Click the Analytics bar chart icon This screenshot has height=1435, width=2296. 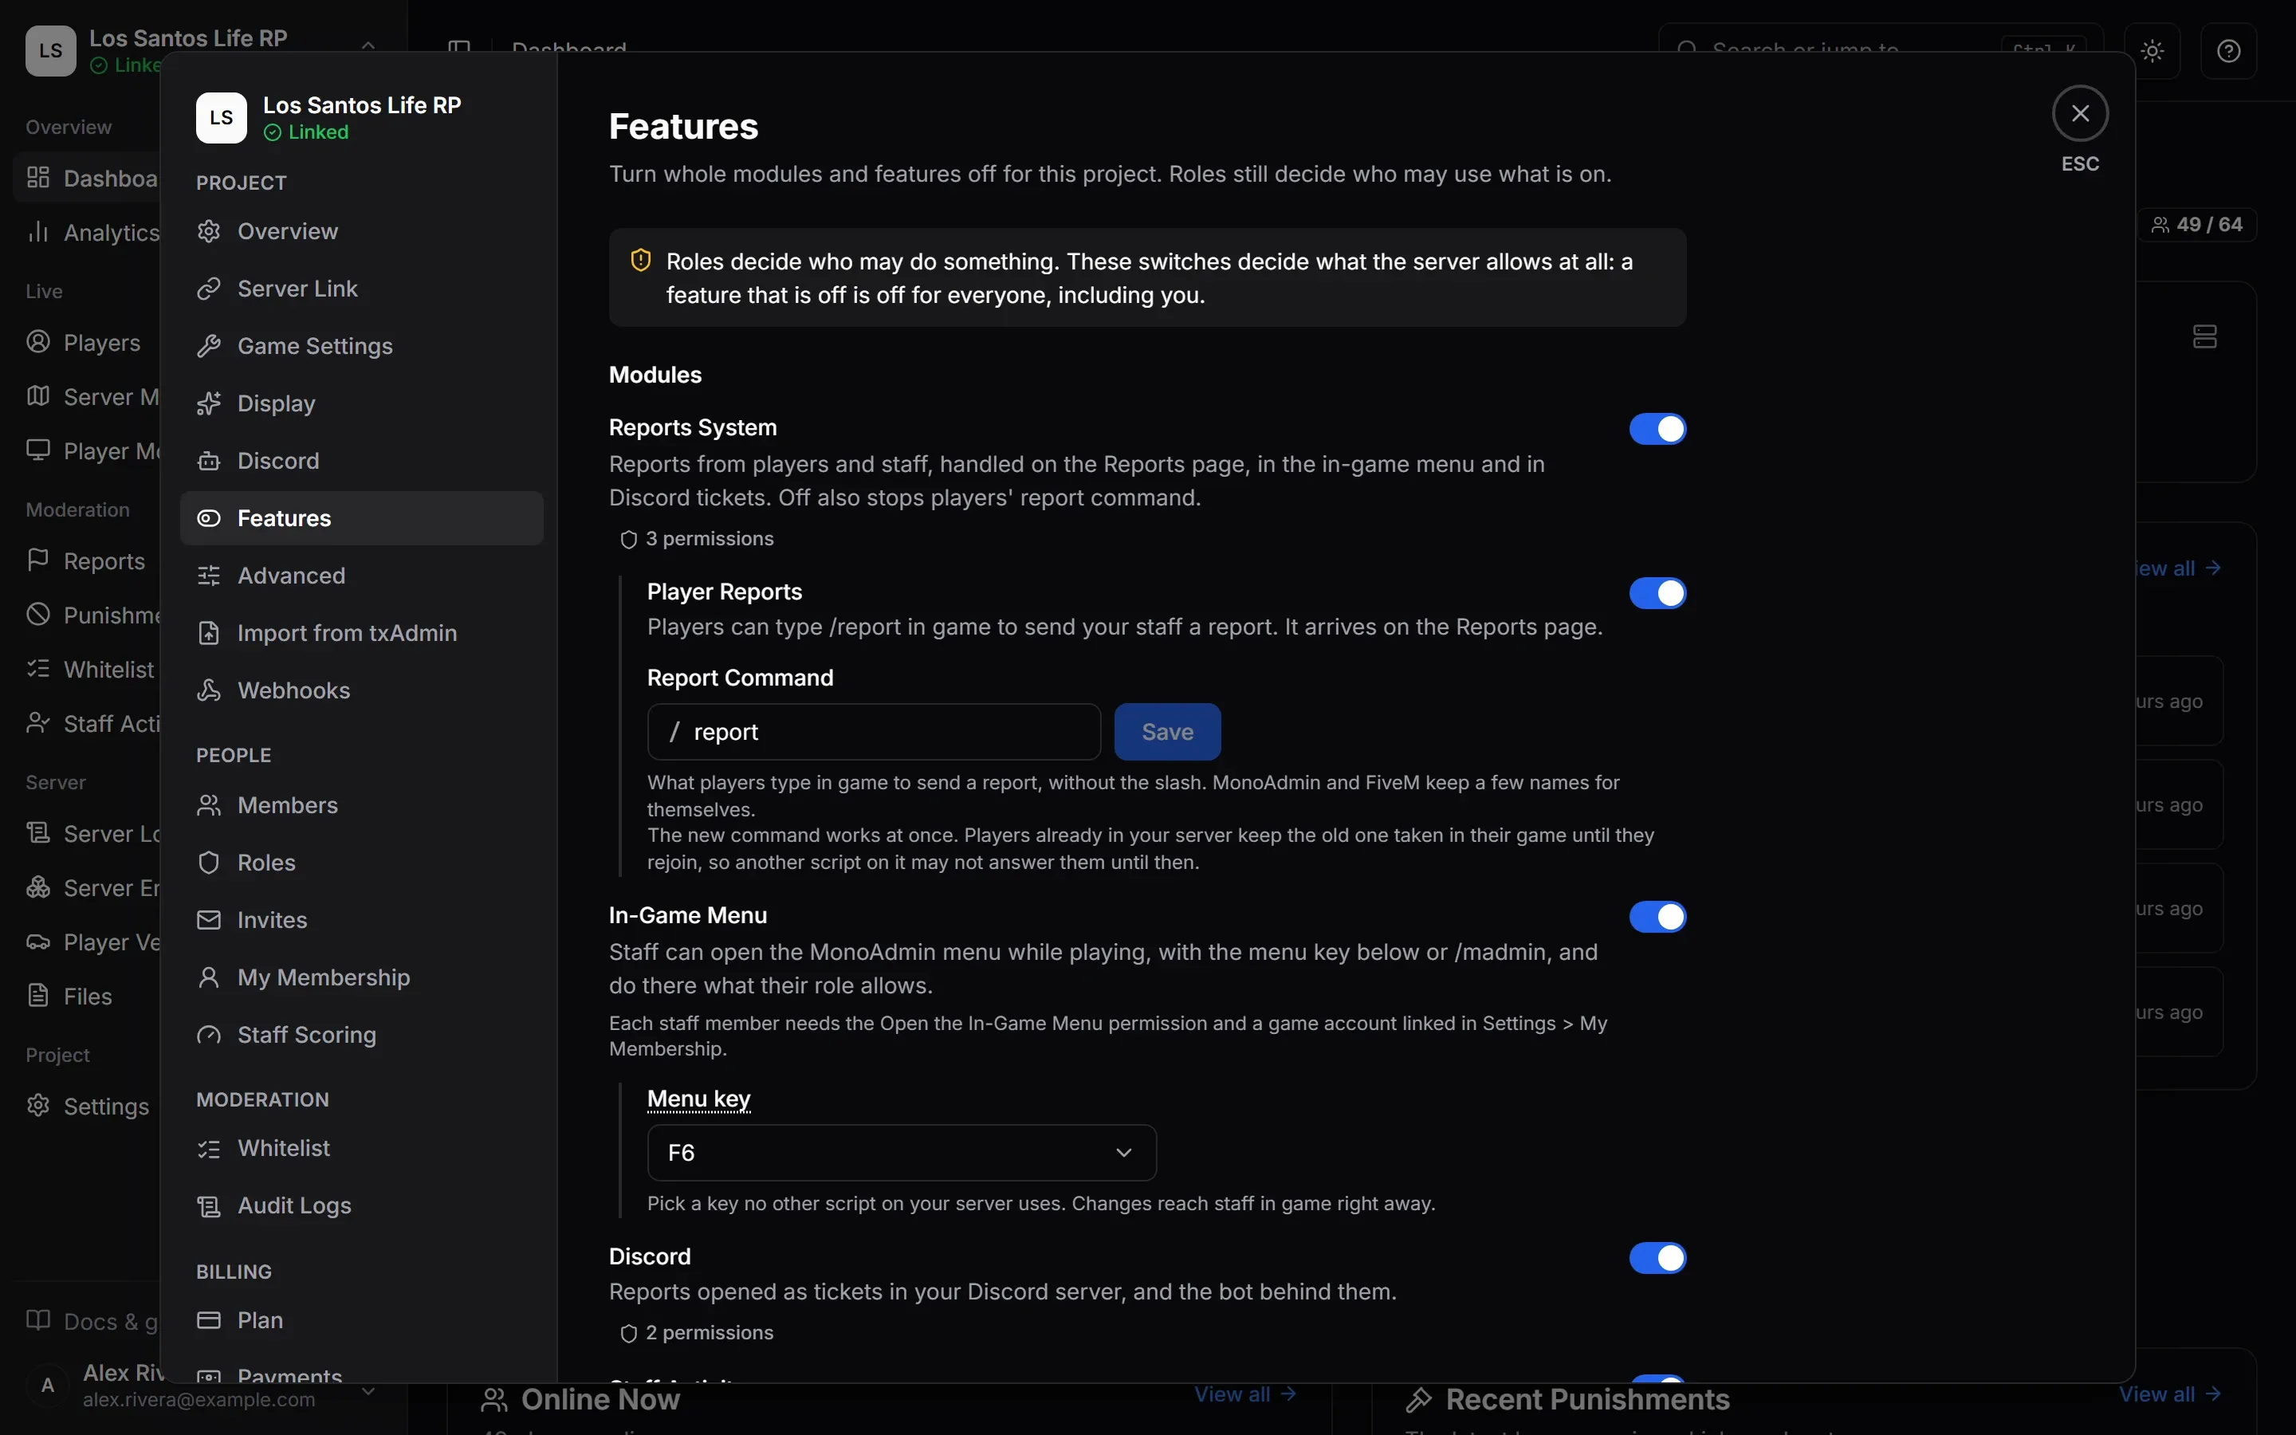click(38, 231)
